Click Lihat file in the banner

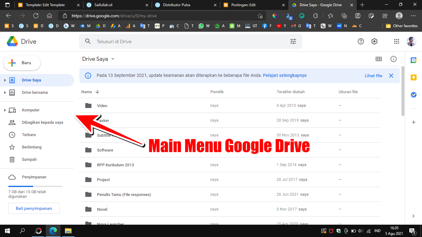click(x=373, y=76)
